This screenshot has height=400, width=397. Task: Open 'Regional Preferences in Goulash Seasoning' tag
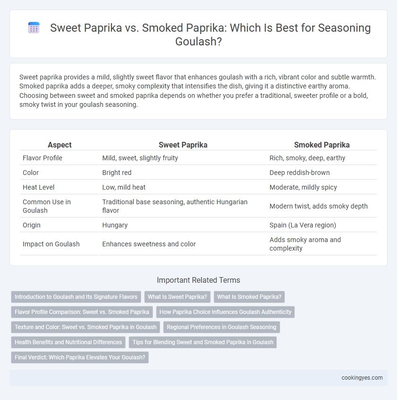[x=222, y=327]
